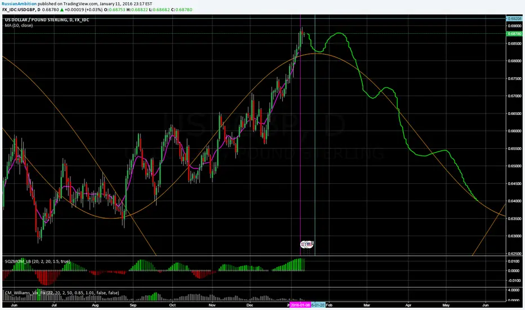Click the green 0.68780 current price label

click(514, 34)
